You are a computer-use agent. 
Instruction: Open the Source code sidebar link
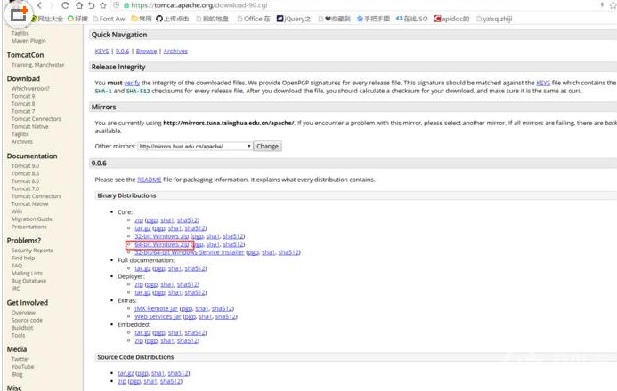point(27,320)
